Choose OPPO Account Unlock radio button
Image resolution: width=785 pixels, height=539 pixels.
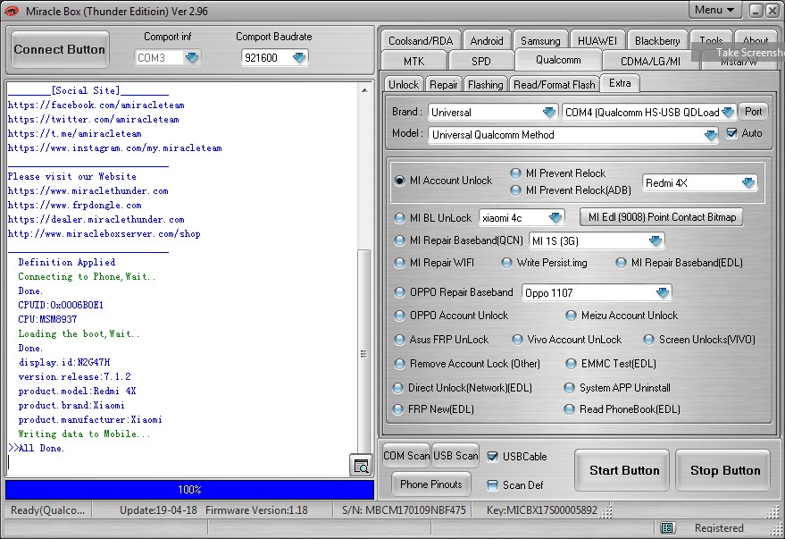pyautogui.click(x=399, y=316)
